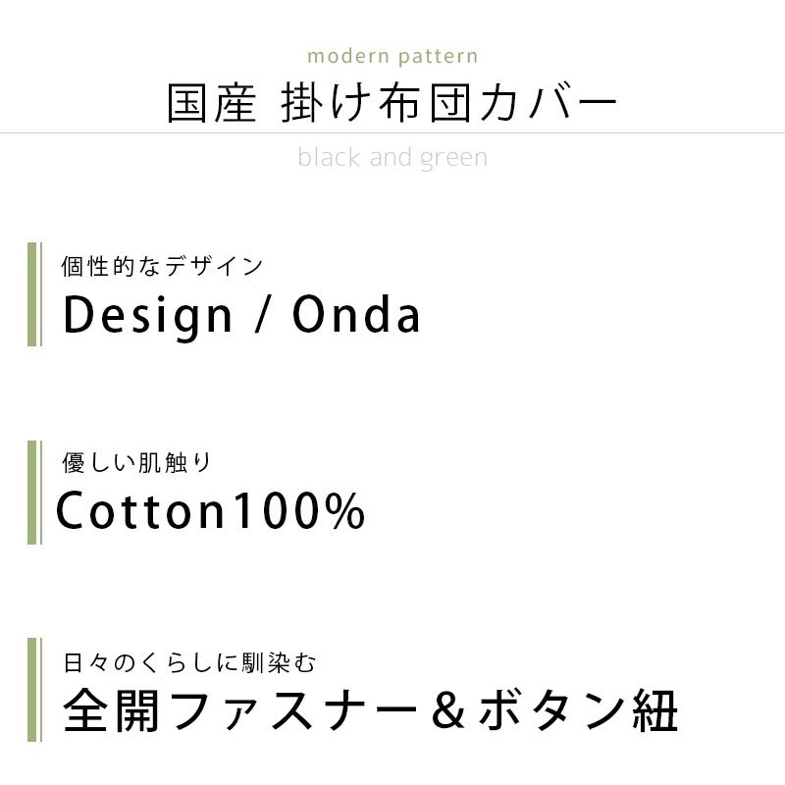Click the 'Design / Onda' heading
Viewport: 785px width, 785px height.
pyautogui.click(x=241, y=315)
